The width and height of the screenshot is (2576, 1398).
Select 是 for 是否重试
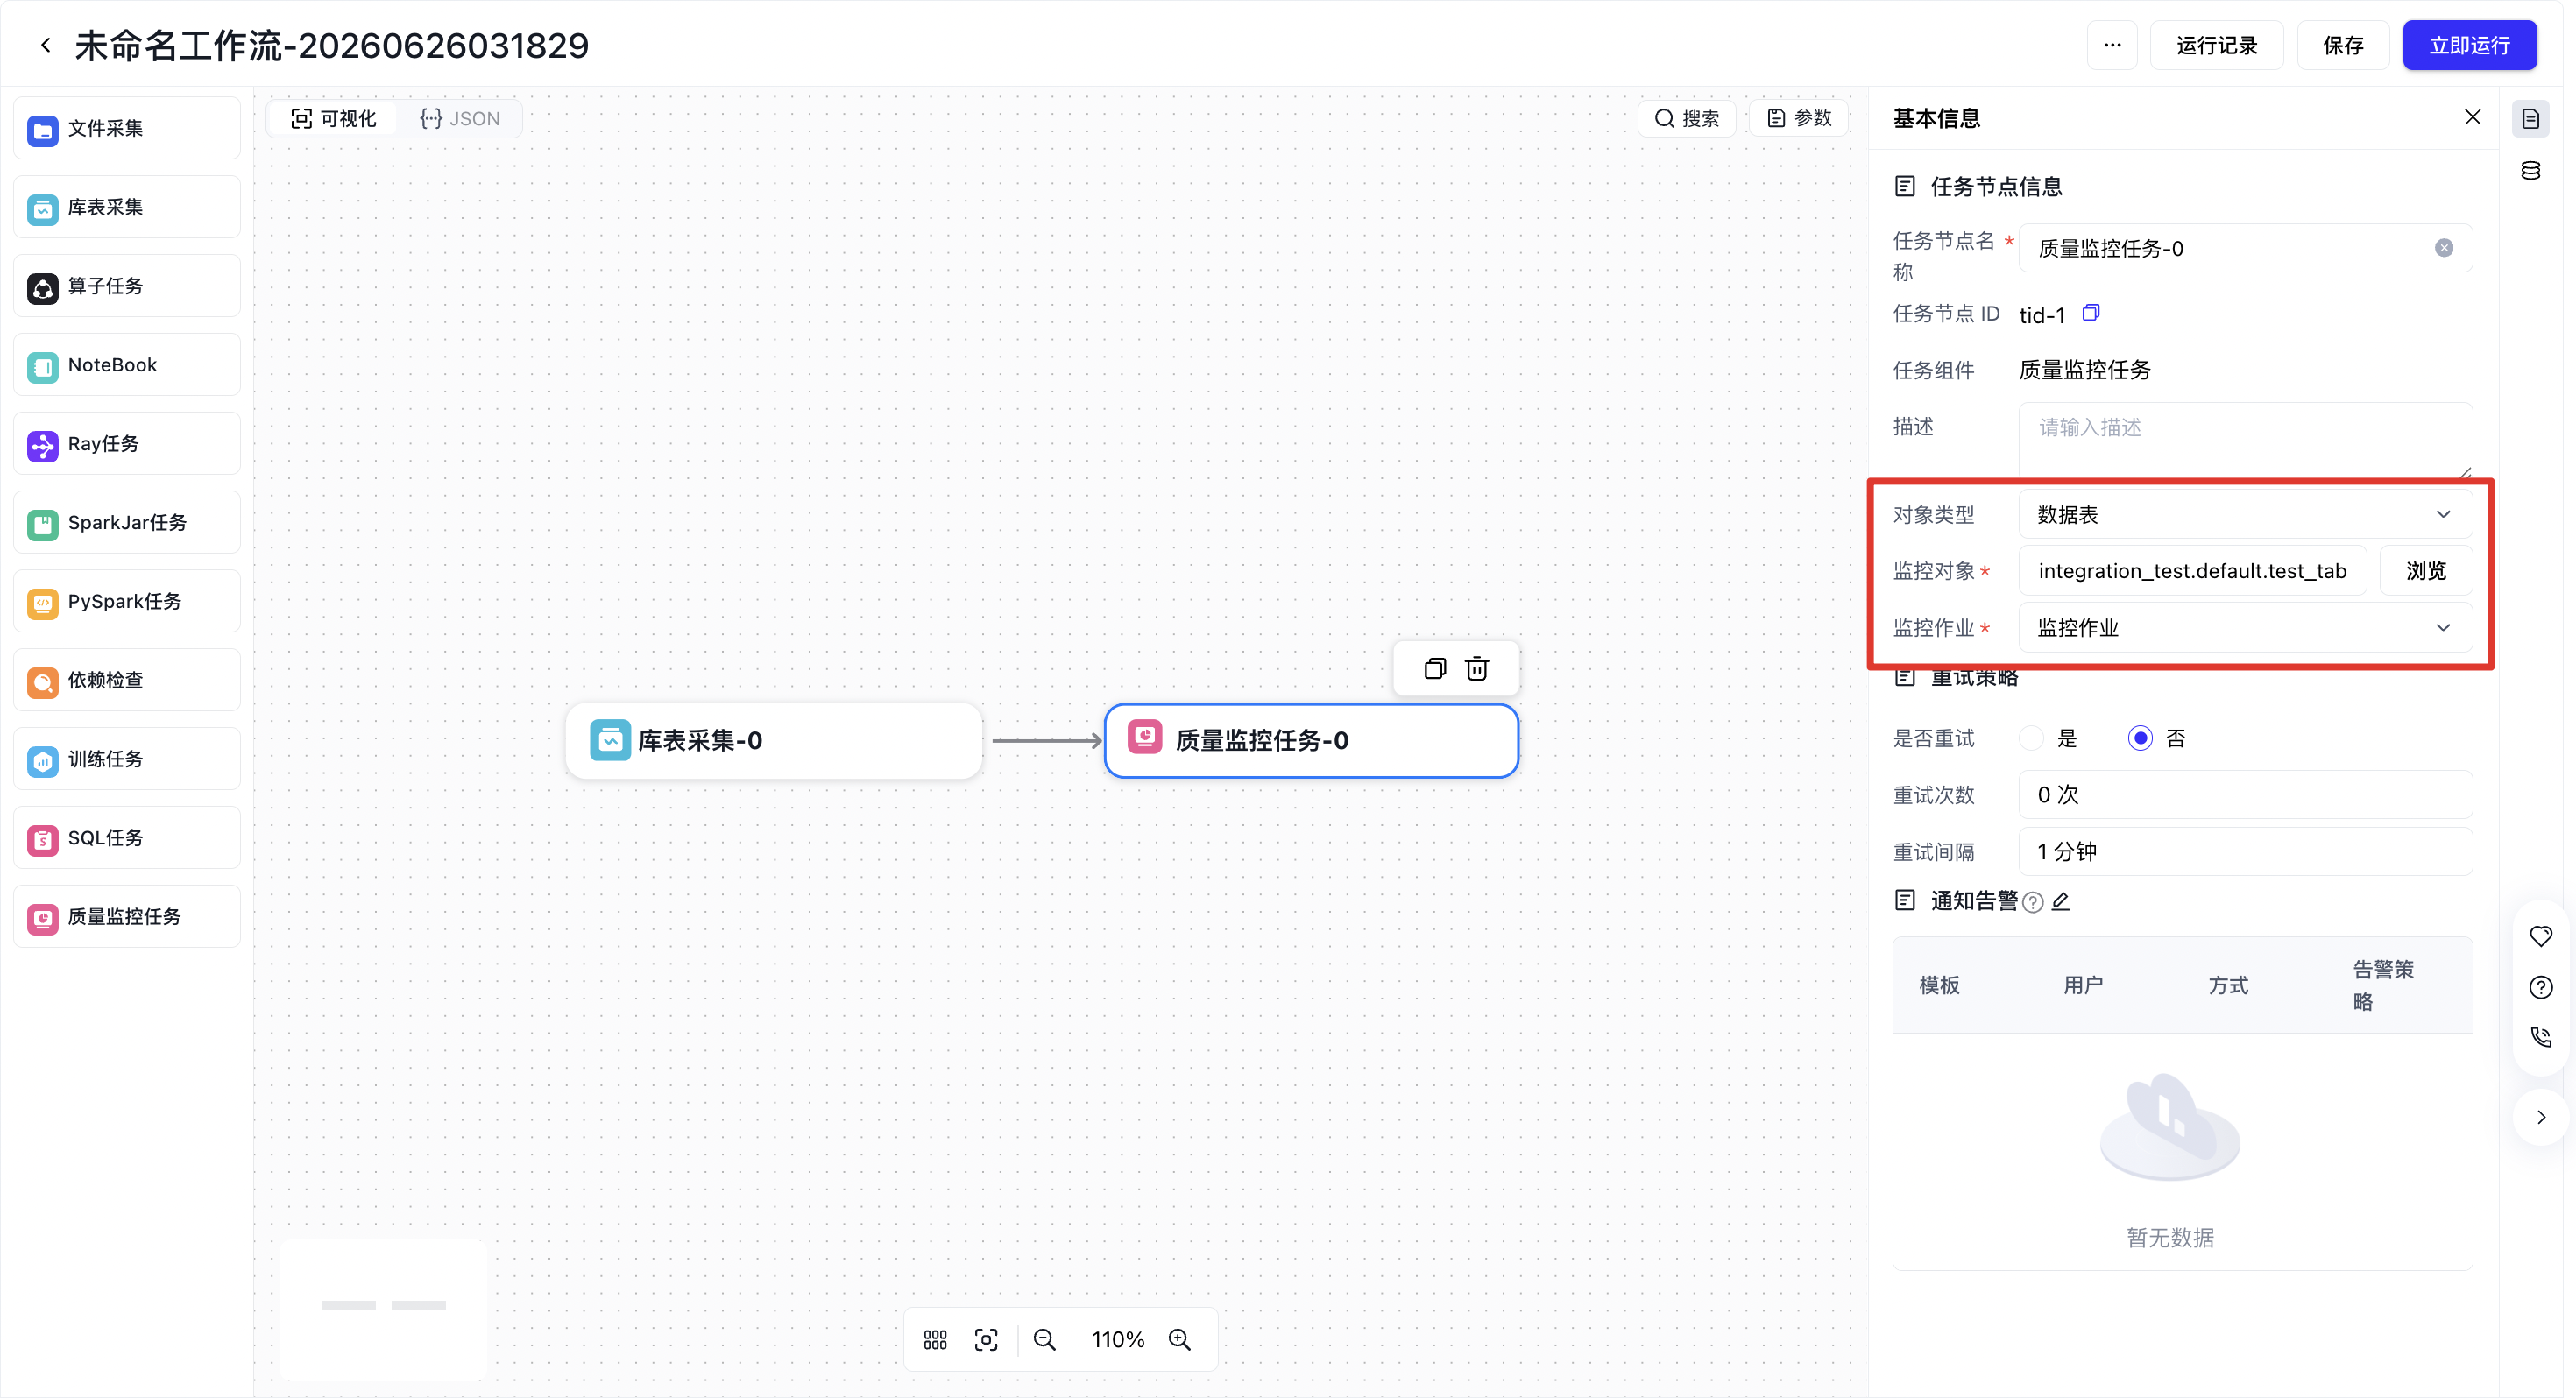click(2031, 738)
